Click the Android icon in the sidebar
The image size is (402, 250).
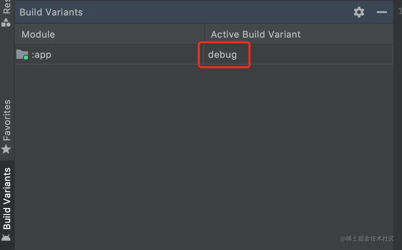point(6,237)
